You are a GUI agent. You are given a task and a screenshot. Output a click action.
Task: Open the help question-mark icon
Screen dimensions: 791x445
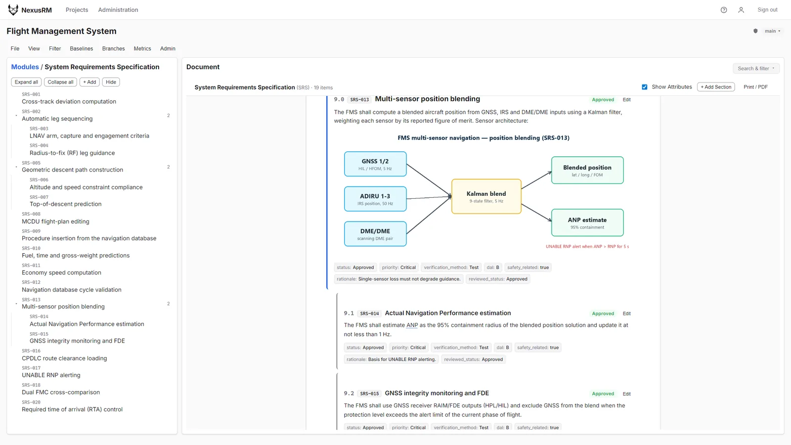[724, 10]
